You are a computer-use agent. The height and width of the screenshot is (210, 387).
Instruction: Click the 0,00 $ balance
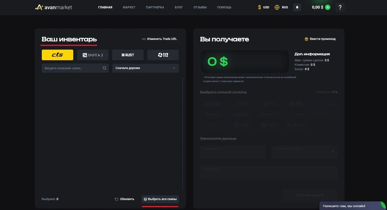(x=317, y=7)
